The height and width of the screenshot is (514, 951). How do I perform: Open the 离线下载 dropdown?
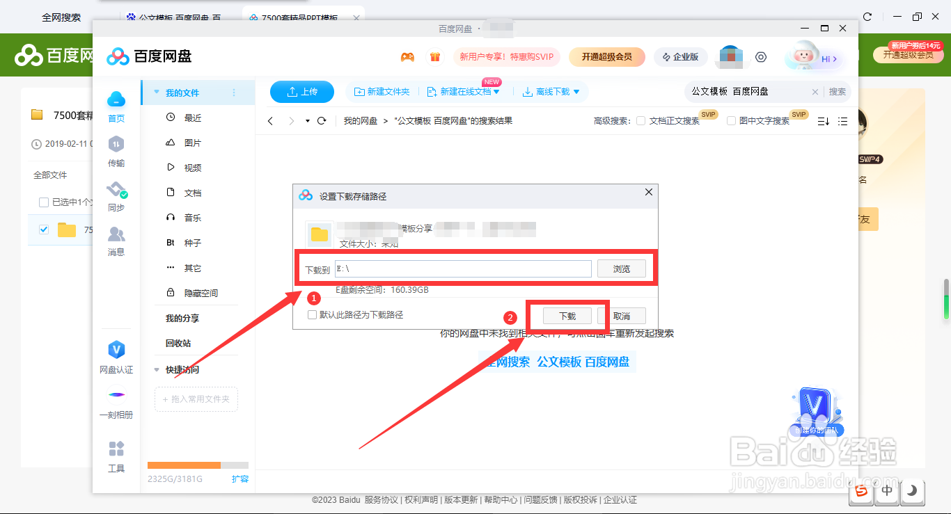point(575,92)
